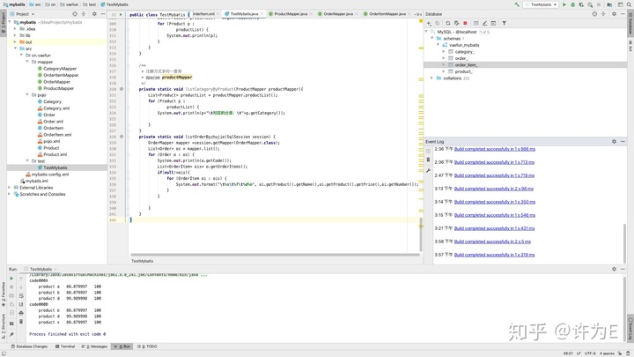The width and height of the screenshot is (634, 357).
Task: Rerun TestMybatis in Run panel
Action: point(11,279)
